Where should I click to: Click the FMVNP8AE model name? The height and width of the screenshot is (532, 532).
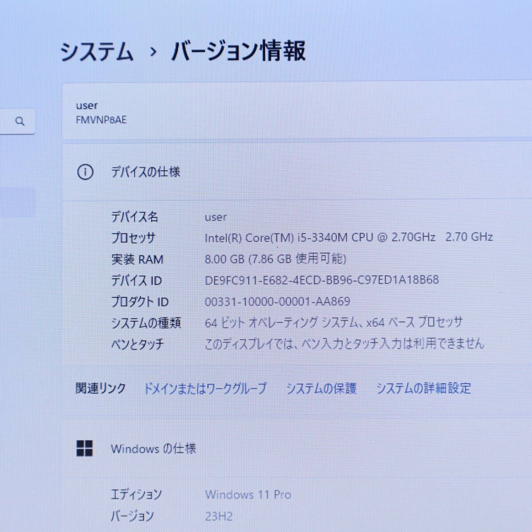click(101, 120)
